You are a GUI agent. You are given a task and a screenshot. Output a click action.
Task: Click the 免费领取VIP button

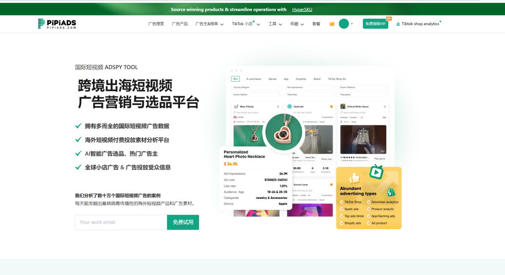tap(375, 23)
